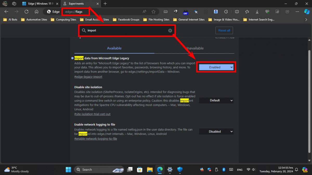Add this page to favorites with star icon
The height and width of the screenshot is (175, 312).
[x=153, y=12]
